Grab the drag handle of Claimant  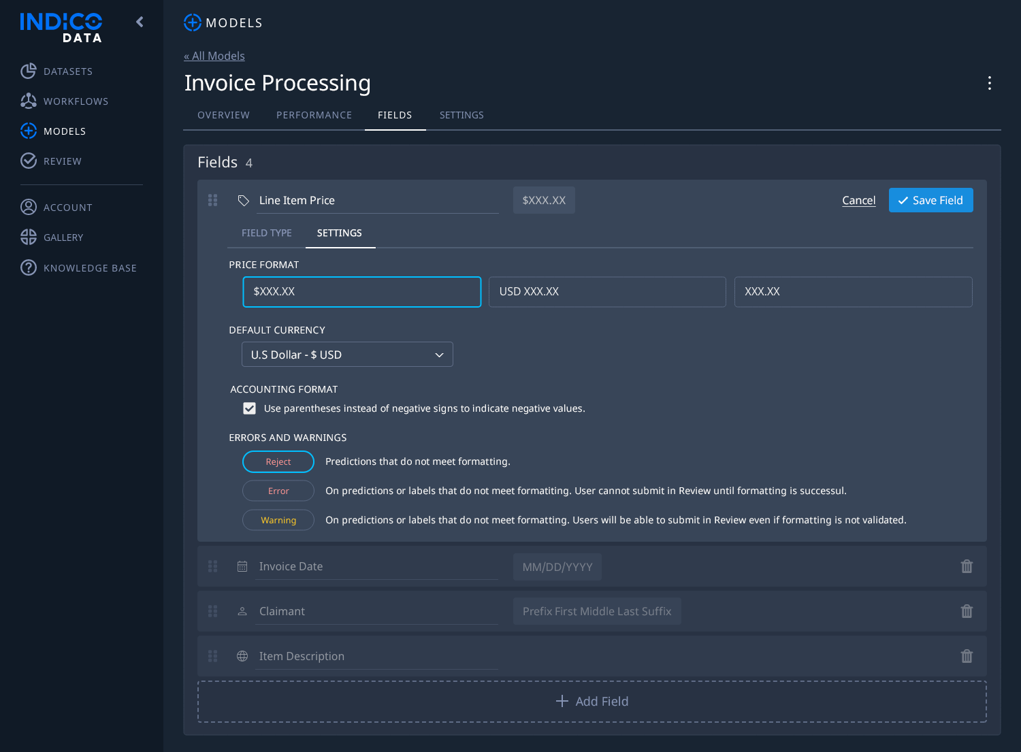click(x=212, y=611)
